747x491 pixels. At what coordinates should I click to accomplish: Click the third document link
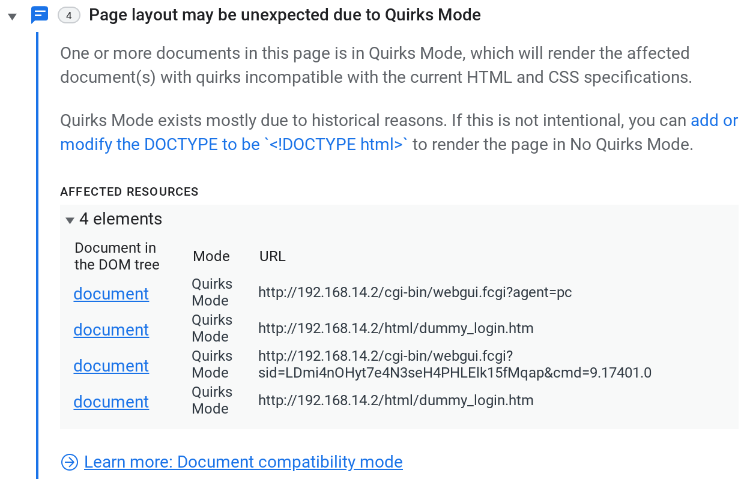[x=111, y=366]
